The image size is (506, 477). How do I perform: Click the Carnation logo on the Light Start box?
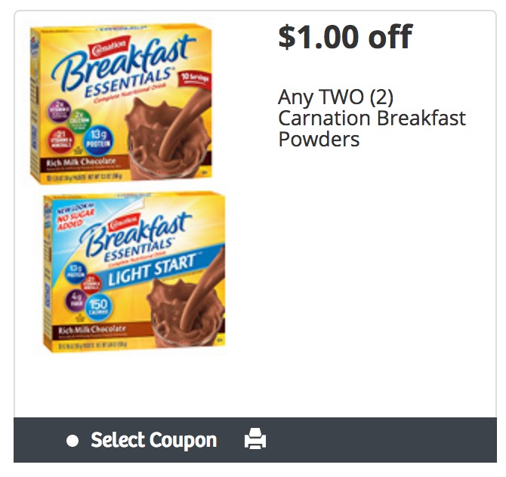121,224
